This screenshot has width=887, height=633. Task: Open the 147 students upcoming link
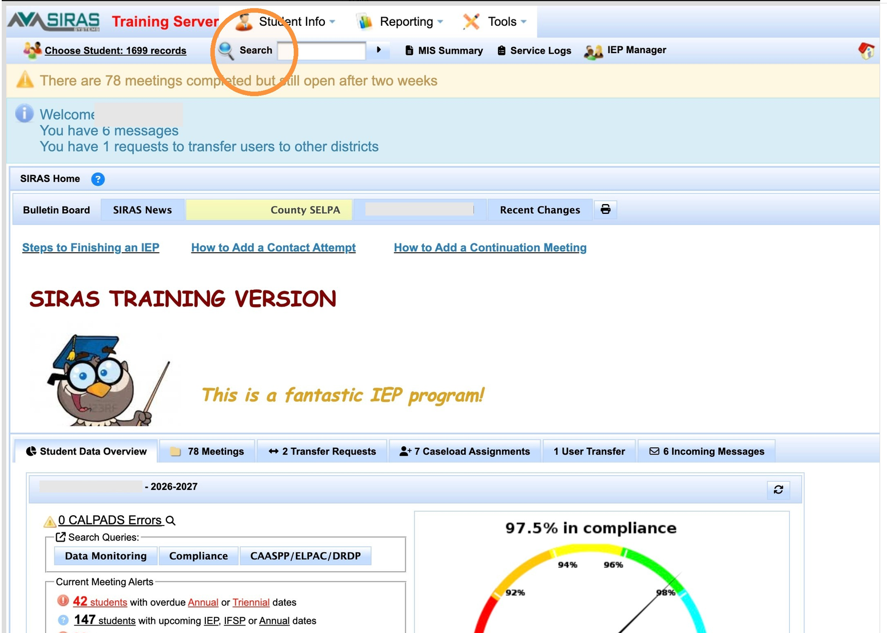click(105, 620)
